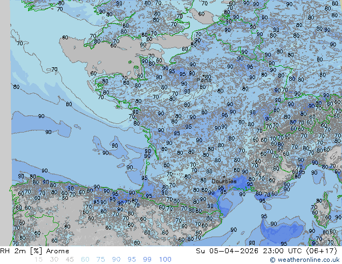
Task: Open the weatheronline.co.uk copyright link
Action: [305, 260]
